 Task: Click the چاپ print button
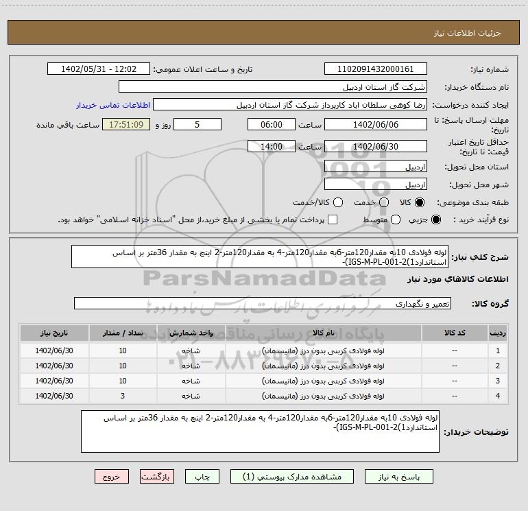click(x=202, y=477)
